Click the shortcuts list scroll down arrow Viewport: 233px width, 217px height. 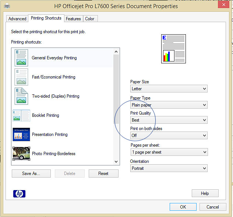tap(116, 161)
